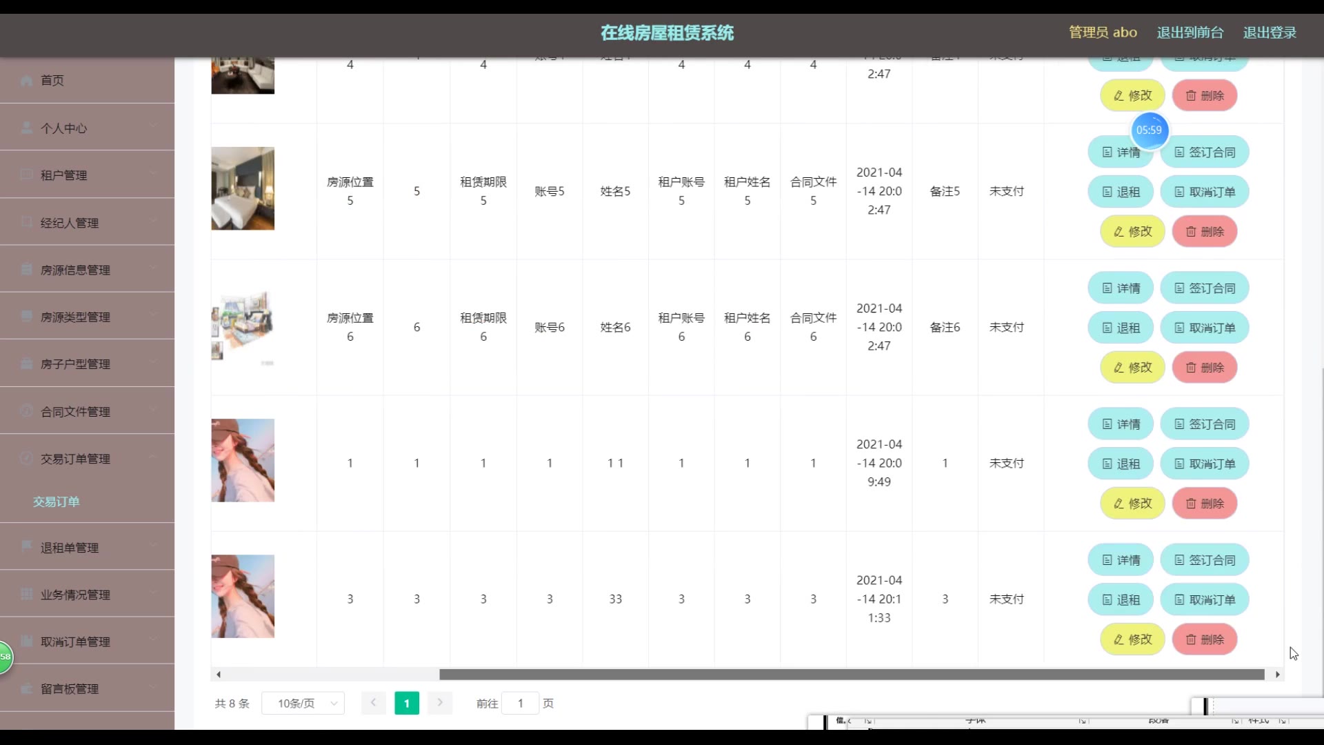Click the grid icon beside 业务情况管理
This screenshot has width=1324, height=745.
[x=27, y=595]
